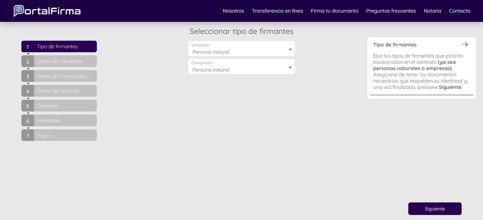Go to the Contacto page
The width and height of the screenshot is (483, 220).
[x=459, y=11]
